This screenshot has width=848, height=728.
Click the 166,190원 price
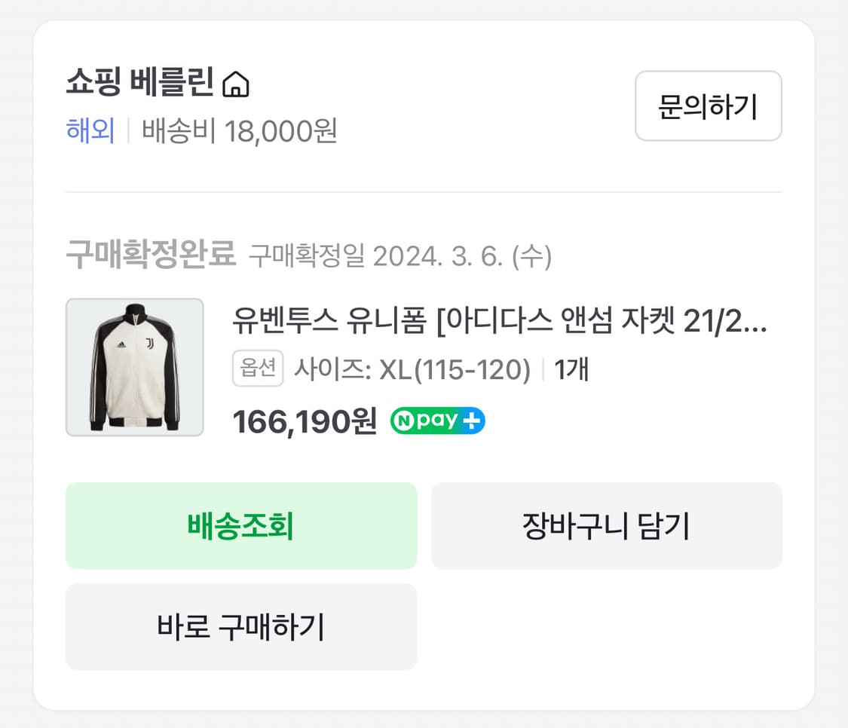click(x=305, y=422)
